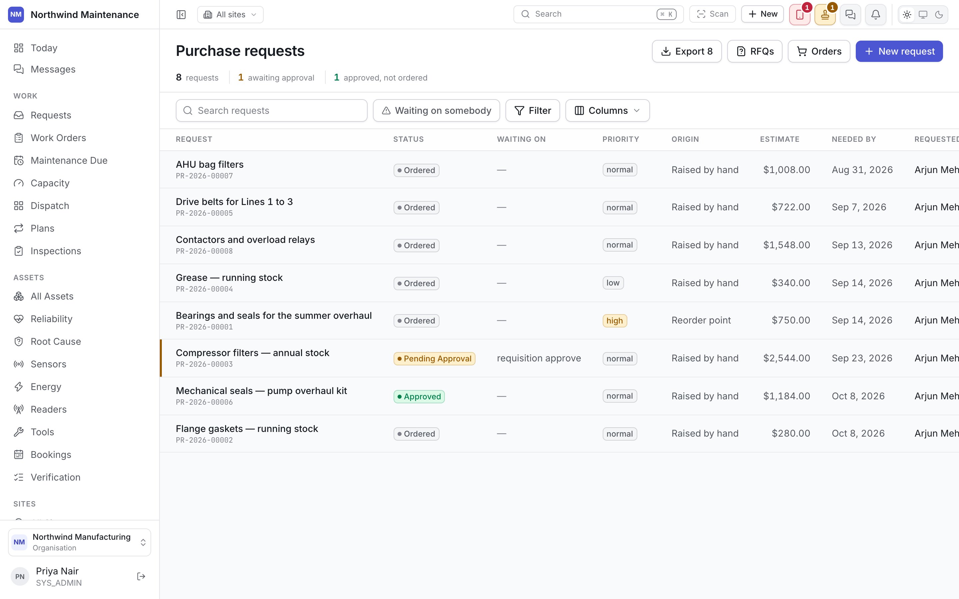Switch to light theme sun icon

pyautogui.click(x=907, y=15)
